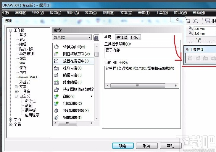Click right arrow of command list horizontal scrollbar
The height and width of the screenshot is (152, 216).
tap(91, 123)
